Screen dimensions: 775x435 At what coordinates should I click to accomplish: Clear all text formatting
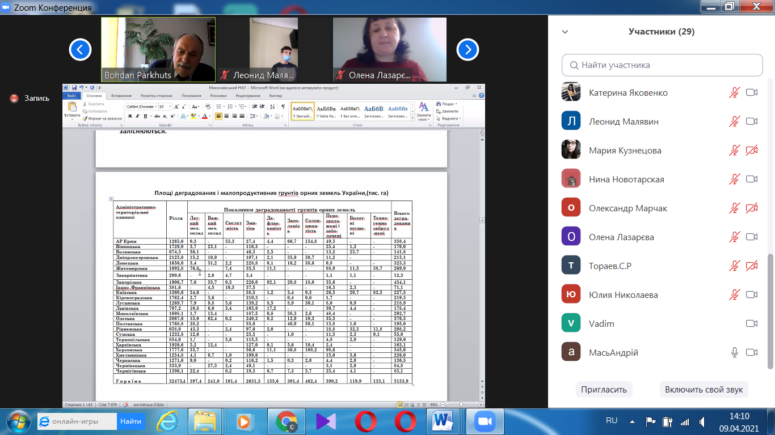tap(208, 106)
